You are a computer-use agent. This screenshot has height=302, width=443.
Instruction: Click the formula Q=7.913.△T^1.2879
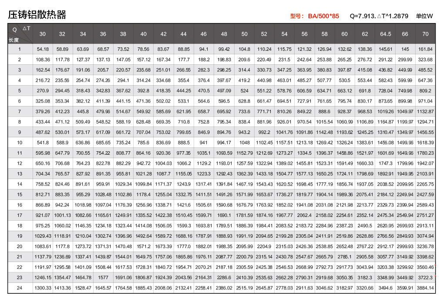tap(379, 16)
